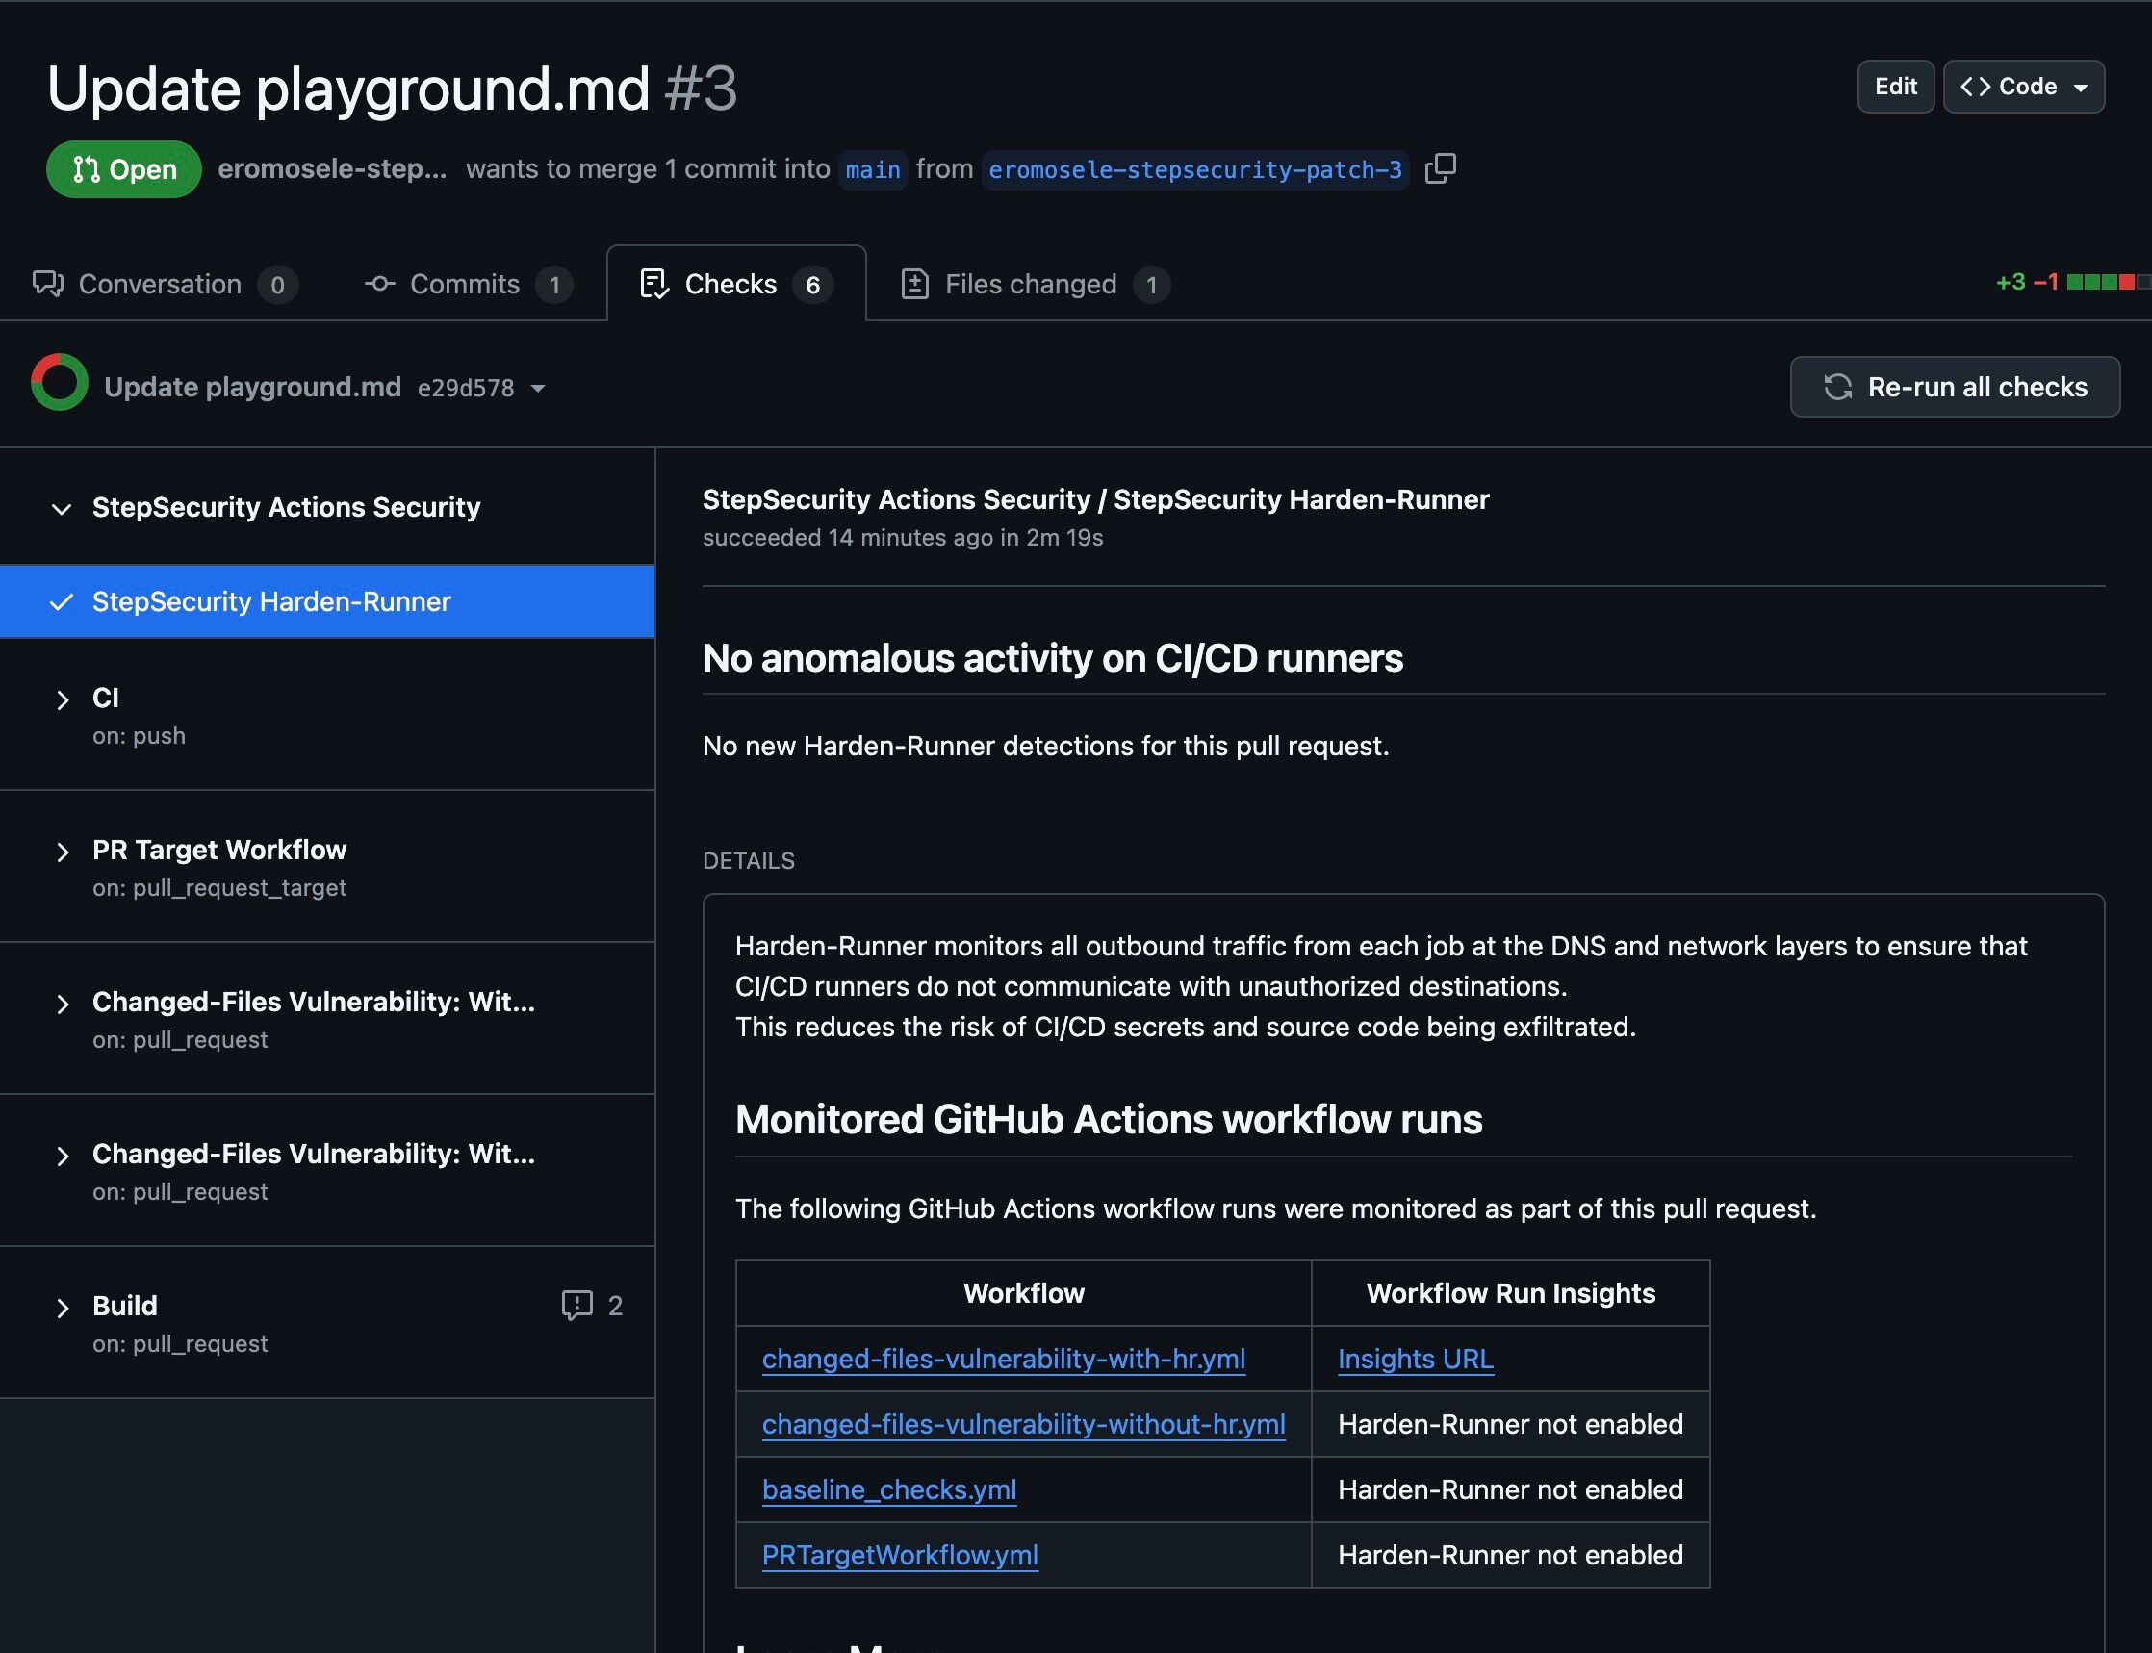2152x1653 pixels.
Task: Open changed-files-vulnerability-without-hr.yml workflow link
Action: [1023, 1424]
